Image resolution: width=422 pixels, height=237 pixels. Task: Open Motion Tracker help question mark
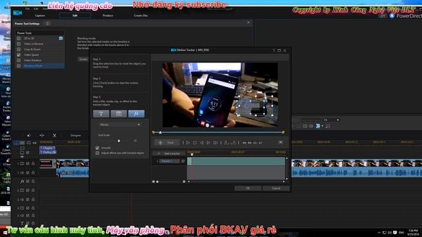(x=274, y=51)
